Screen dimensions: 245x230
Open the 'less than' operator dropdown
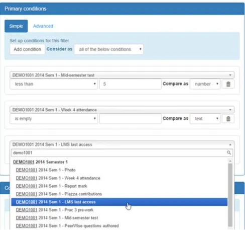pos(54,84)
